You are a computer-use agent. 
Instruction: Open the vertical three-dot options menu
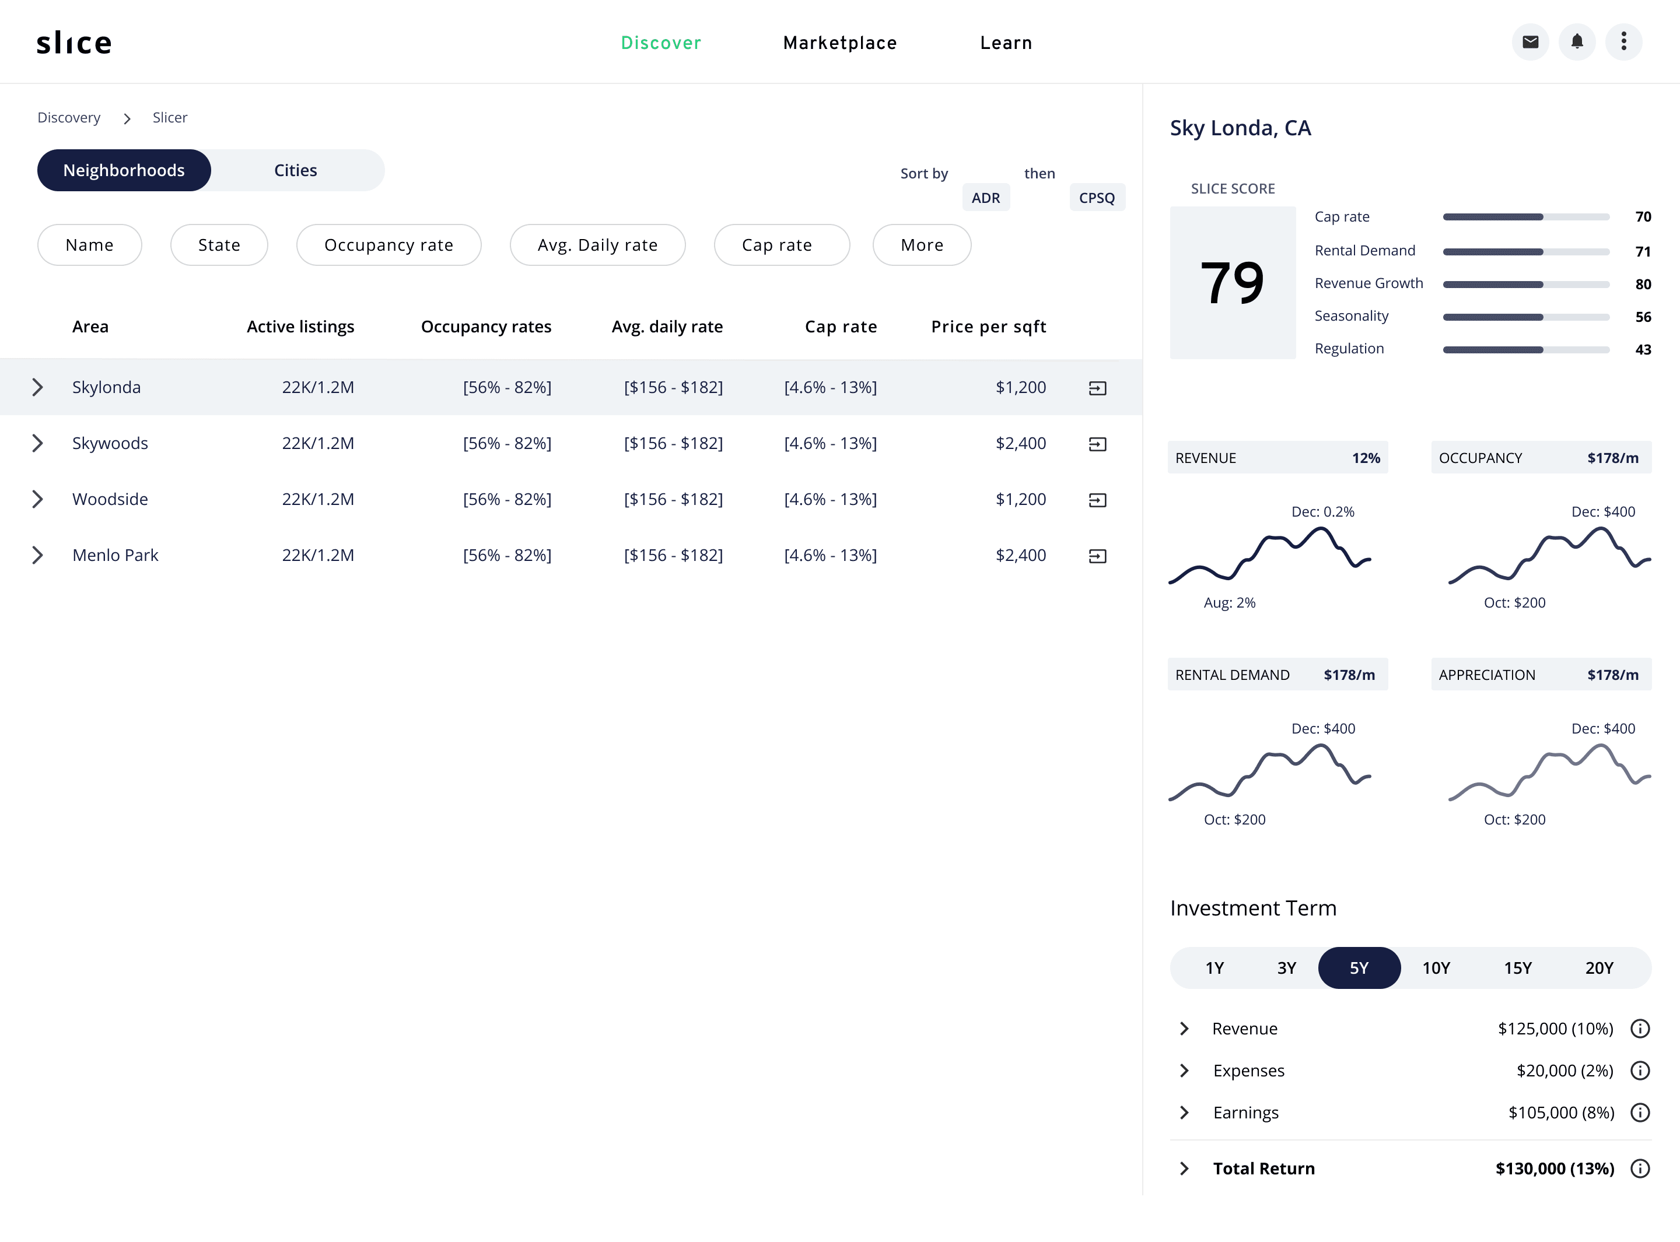point(1623,42)
